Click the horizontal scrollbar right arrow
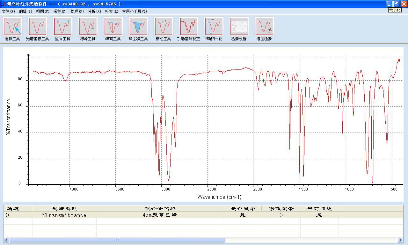Image resolution: width=408 pixels, height=245 pixels. (x=400, y=240)
